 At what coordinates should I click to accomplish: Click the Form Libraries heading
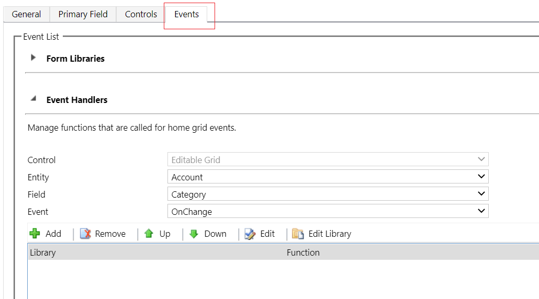pyautogui.click(x=75, y=59)
